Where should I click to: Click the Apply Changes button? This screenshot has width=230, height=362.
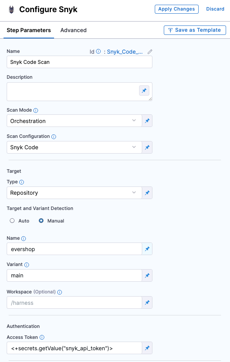pyautogui.click(x=177, y=9)
